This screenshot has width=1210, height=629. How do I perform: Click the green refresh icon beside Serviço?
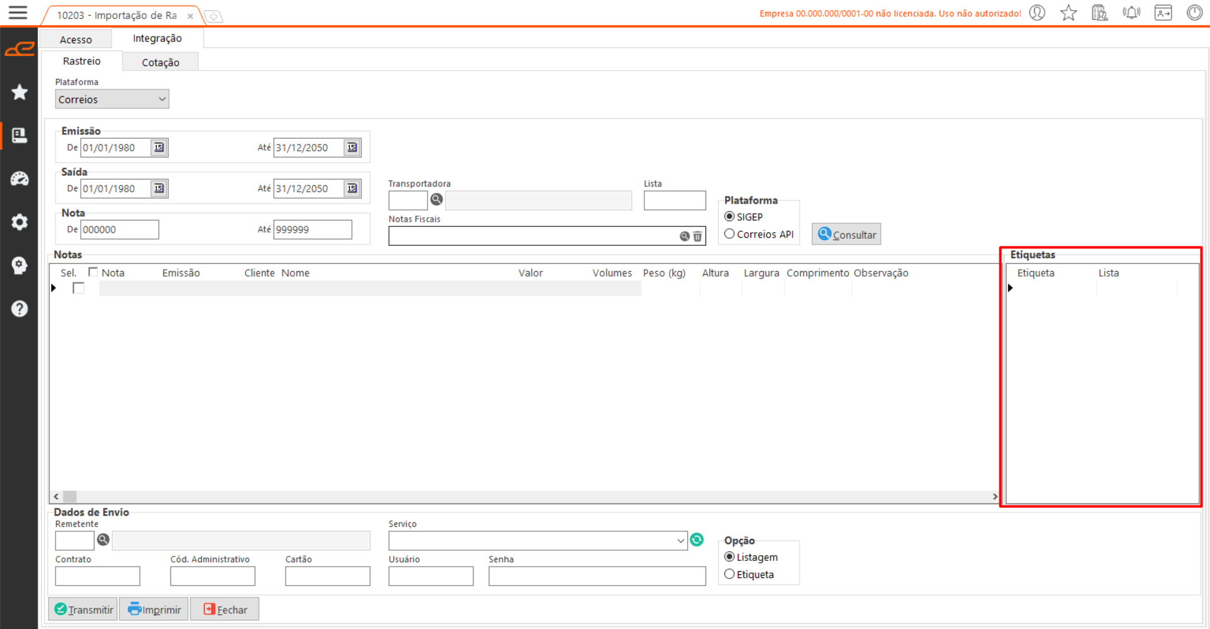697,540
